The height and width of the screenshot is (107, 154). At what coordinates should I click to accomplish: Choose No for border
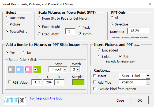pos(24,52)
